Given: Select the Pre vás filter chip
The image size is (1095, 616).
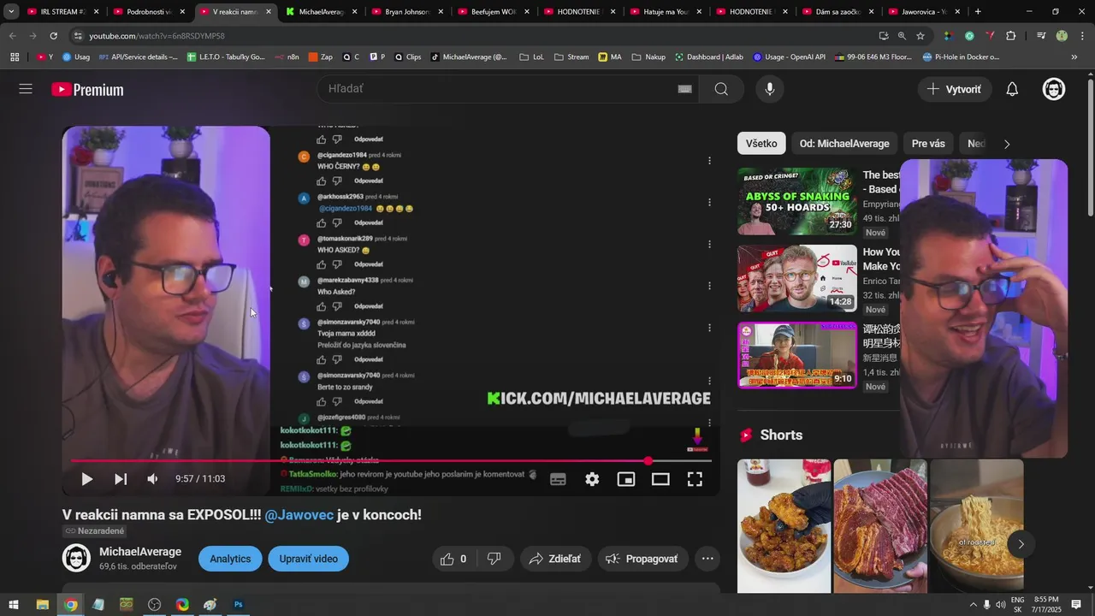Looking at the screenshot, I should click(928, 144).
